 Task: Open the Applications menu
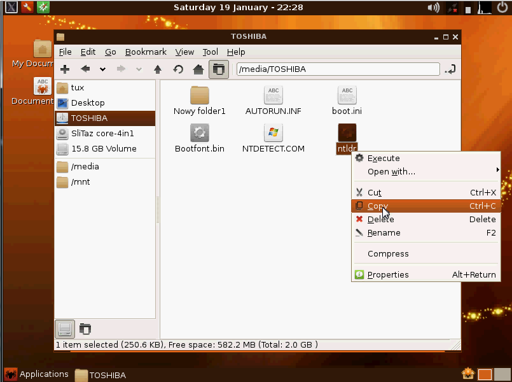click(37, 374)
